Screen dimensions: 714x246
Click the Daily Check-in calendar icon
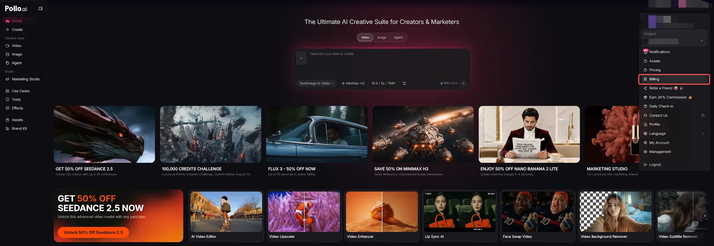click(x=645, y=106)
